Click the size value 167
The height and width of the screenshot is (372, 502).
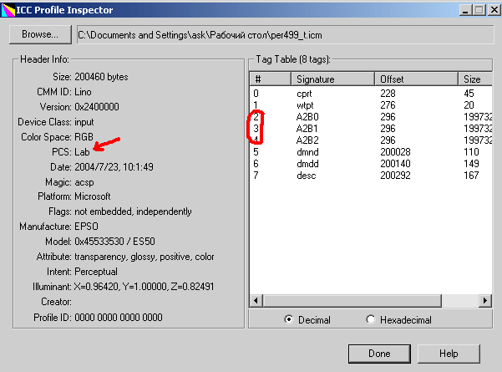[471, 176]
